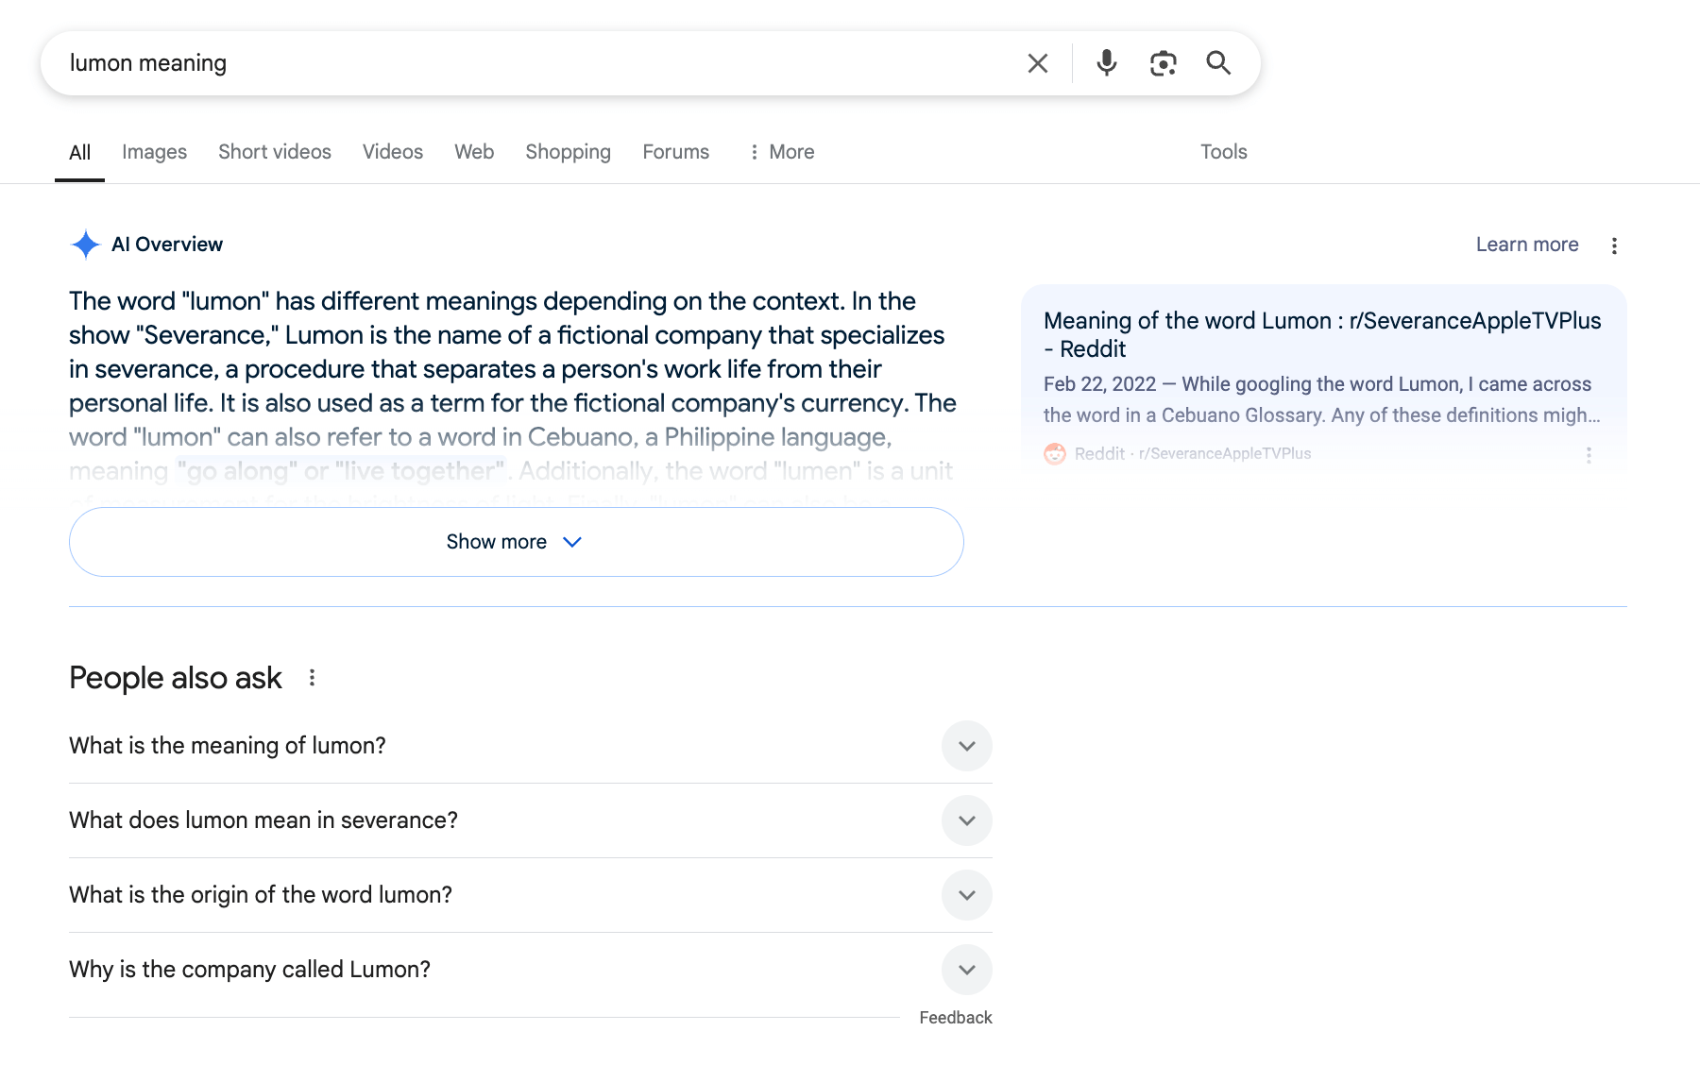Expand 'What does lumon mean in severance?'
1700x1065 pixels.
point(966,820)
